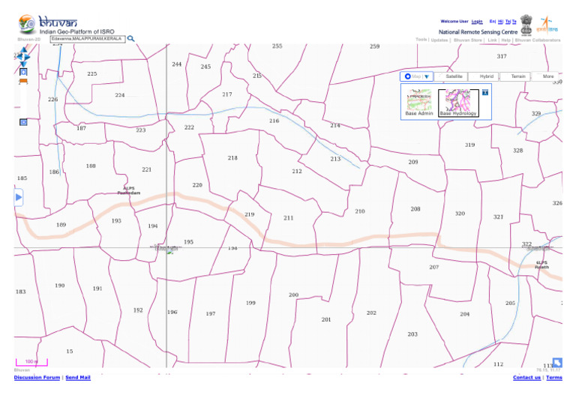Open the Help menu
This screenshot has height=407, width=576.
tap(505, 40)
